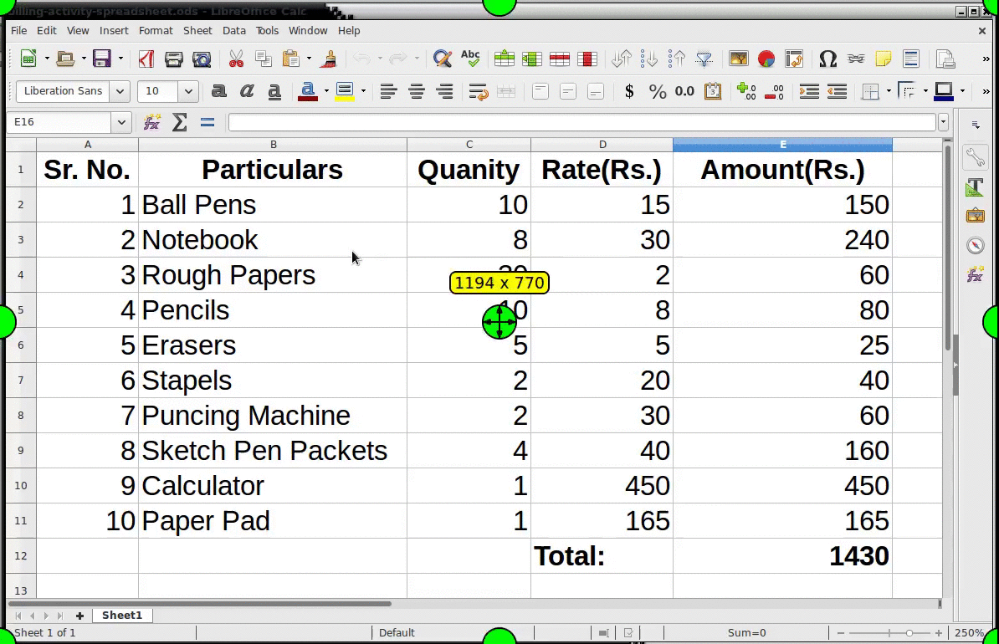The height and width of the screenshot is (644, 999).
Task: Click the Sum sigma icon
Action: click(x=179, y=123)
